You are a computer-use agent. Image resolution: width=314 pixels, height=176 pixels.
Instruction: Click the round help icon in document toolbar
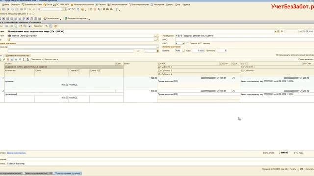pos(55,26)
